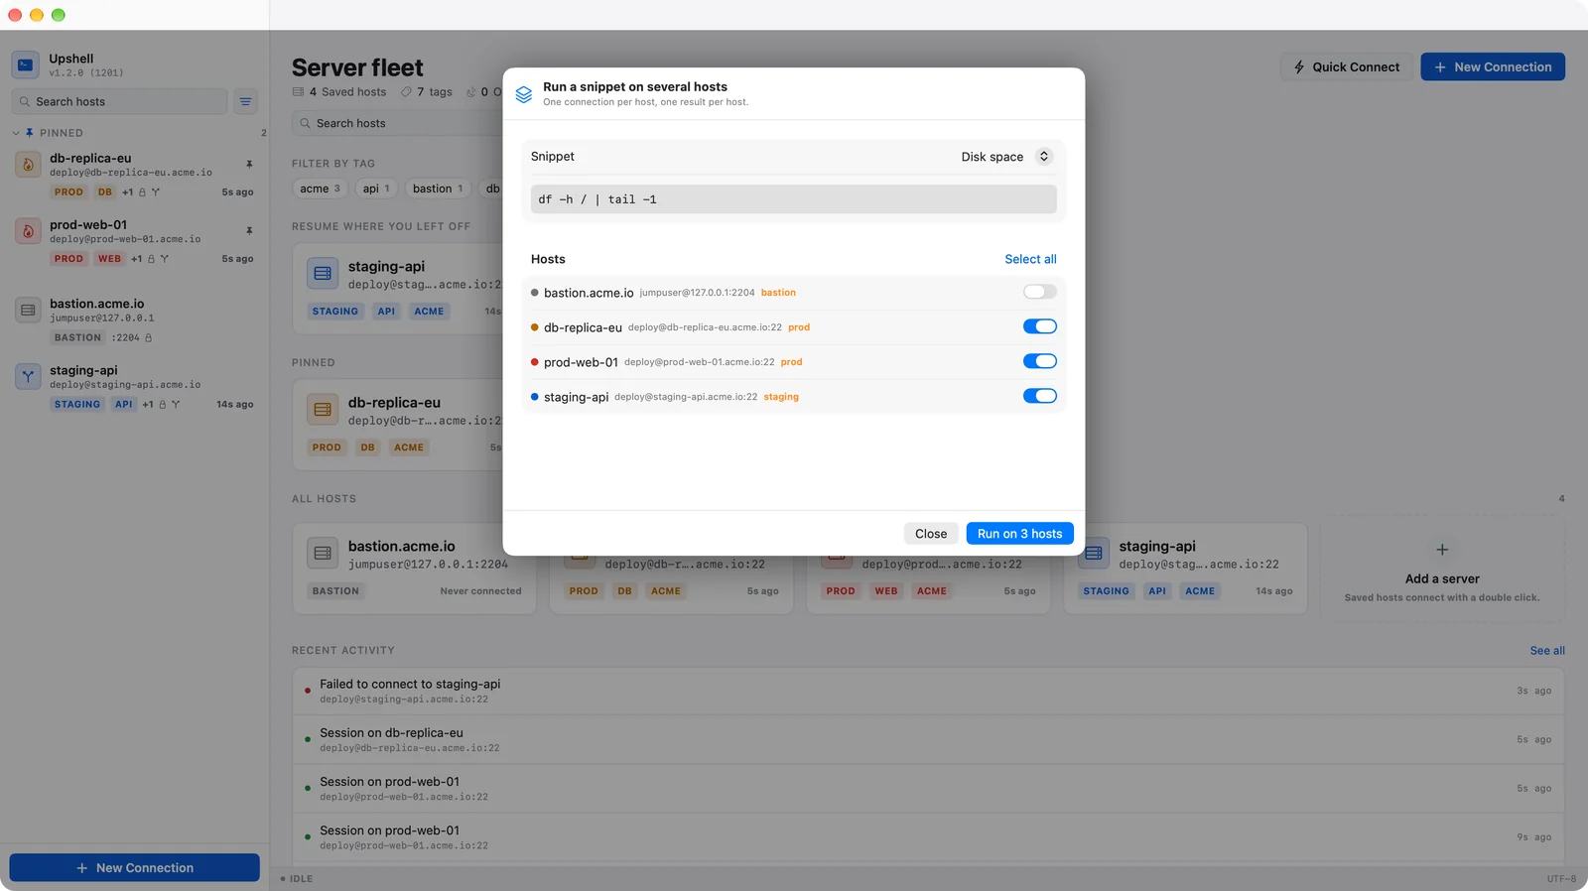
Task: Filter hosts by the api tag
Action: [x=376, y=189]
